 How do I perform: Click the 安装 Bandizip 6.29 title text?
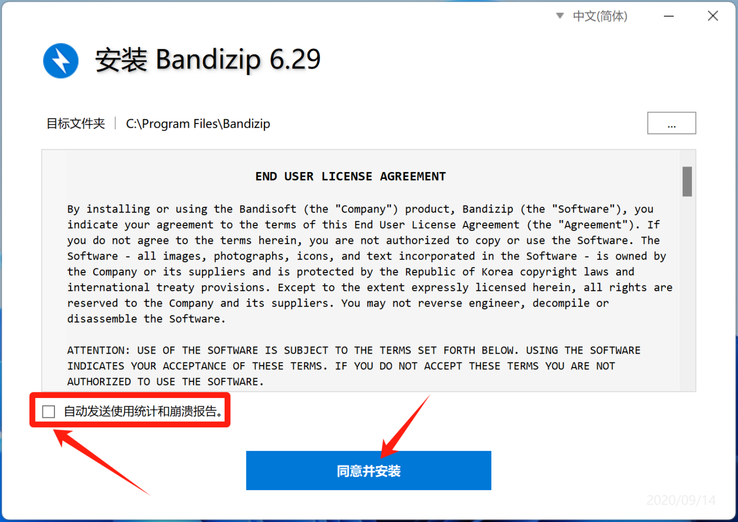(208, 60)
